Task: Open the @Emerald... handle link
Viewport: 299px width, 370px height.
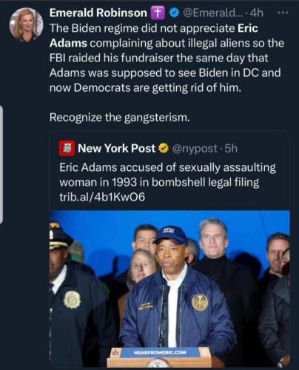Action: (209, 13)
